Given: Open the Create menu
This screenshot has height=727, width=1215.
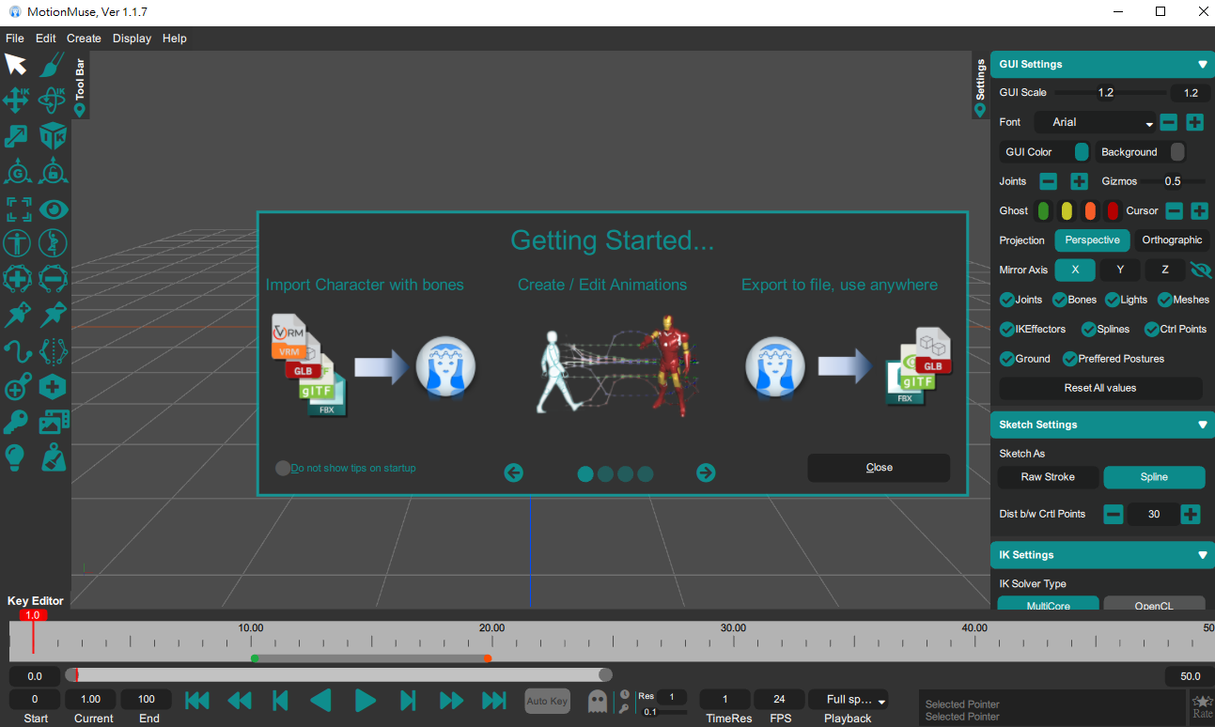Looking at the screenshot, I should pyautogui.click(x=84, y=39).
